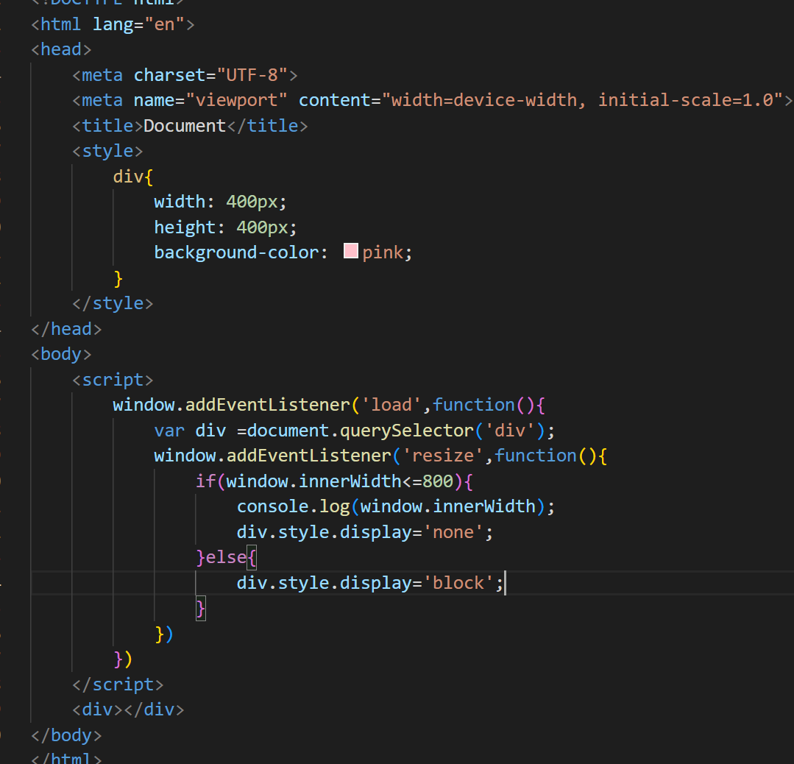
Task: Click the 'function' keyword on resize line
Action: click(536, 456)
